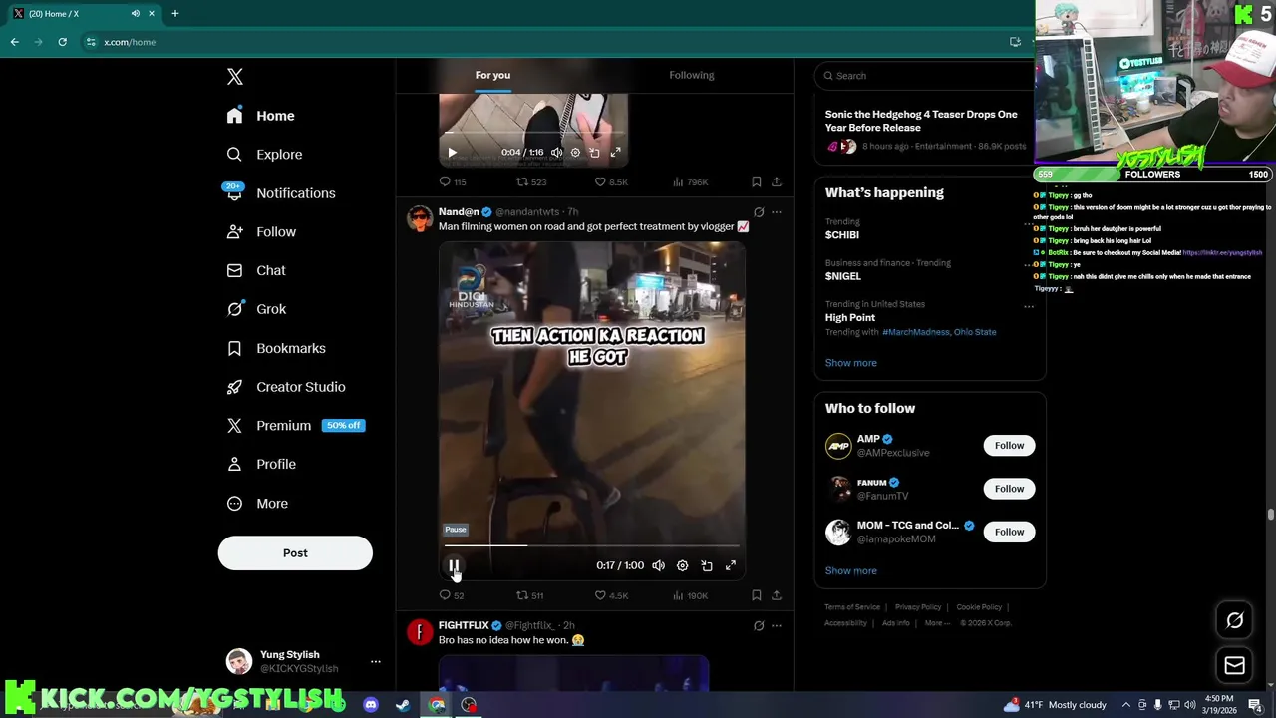Open the Chat sidebar item
This screenshot has height=718, width=1276.
pos(257,270)
